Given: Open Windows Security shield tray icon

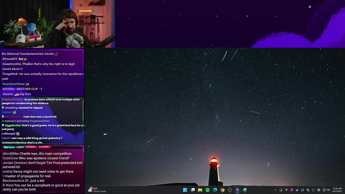Looking at the screenshot, I should [308, 190].
